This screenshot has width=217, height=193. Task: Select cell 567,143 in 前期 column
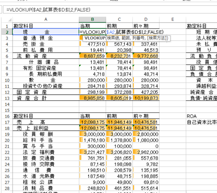pyautogui.click(x=119, y=44)
